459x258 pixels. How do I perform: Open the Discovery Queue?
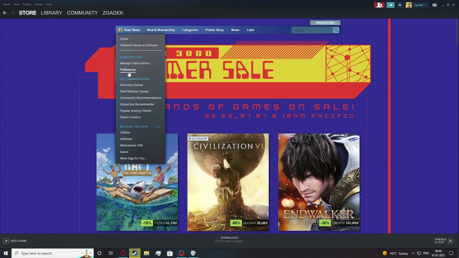tap(131, 85)
